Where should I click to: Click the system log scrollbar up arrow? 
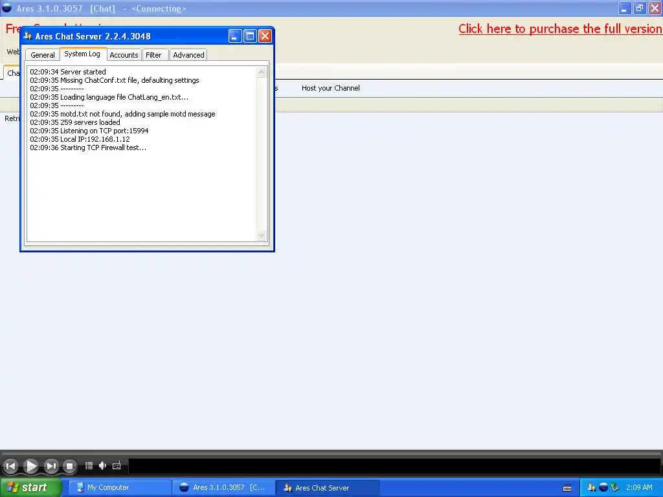click(262, 72)
